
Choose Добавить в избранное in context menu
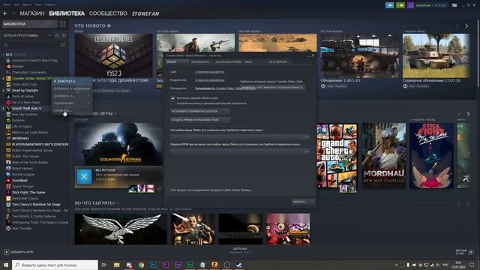point(72,88)
